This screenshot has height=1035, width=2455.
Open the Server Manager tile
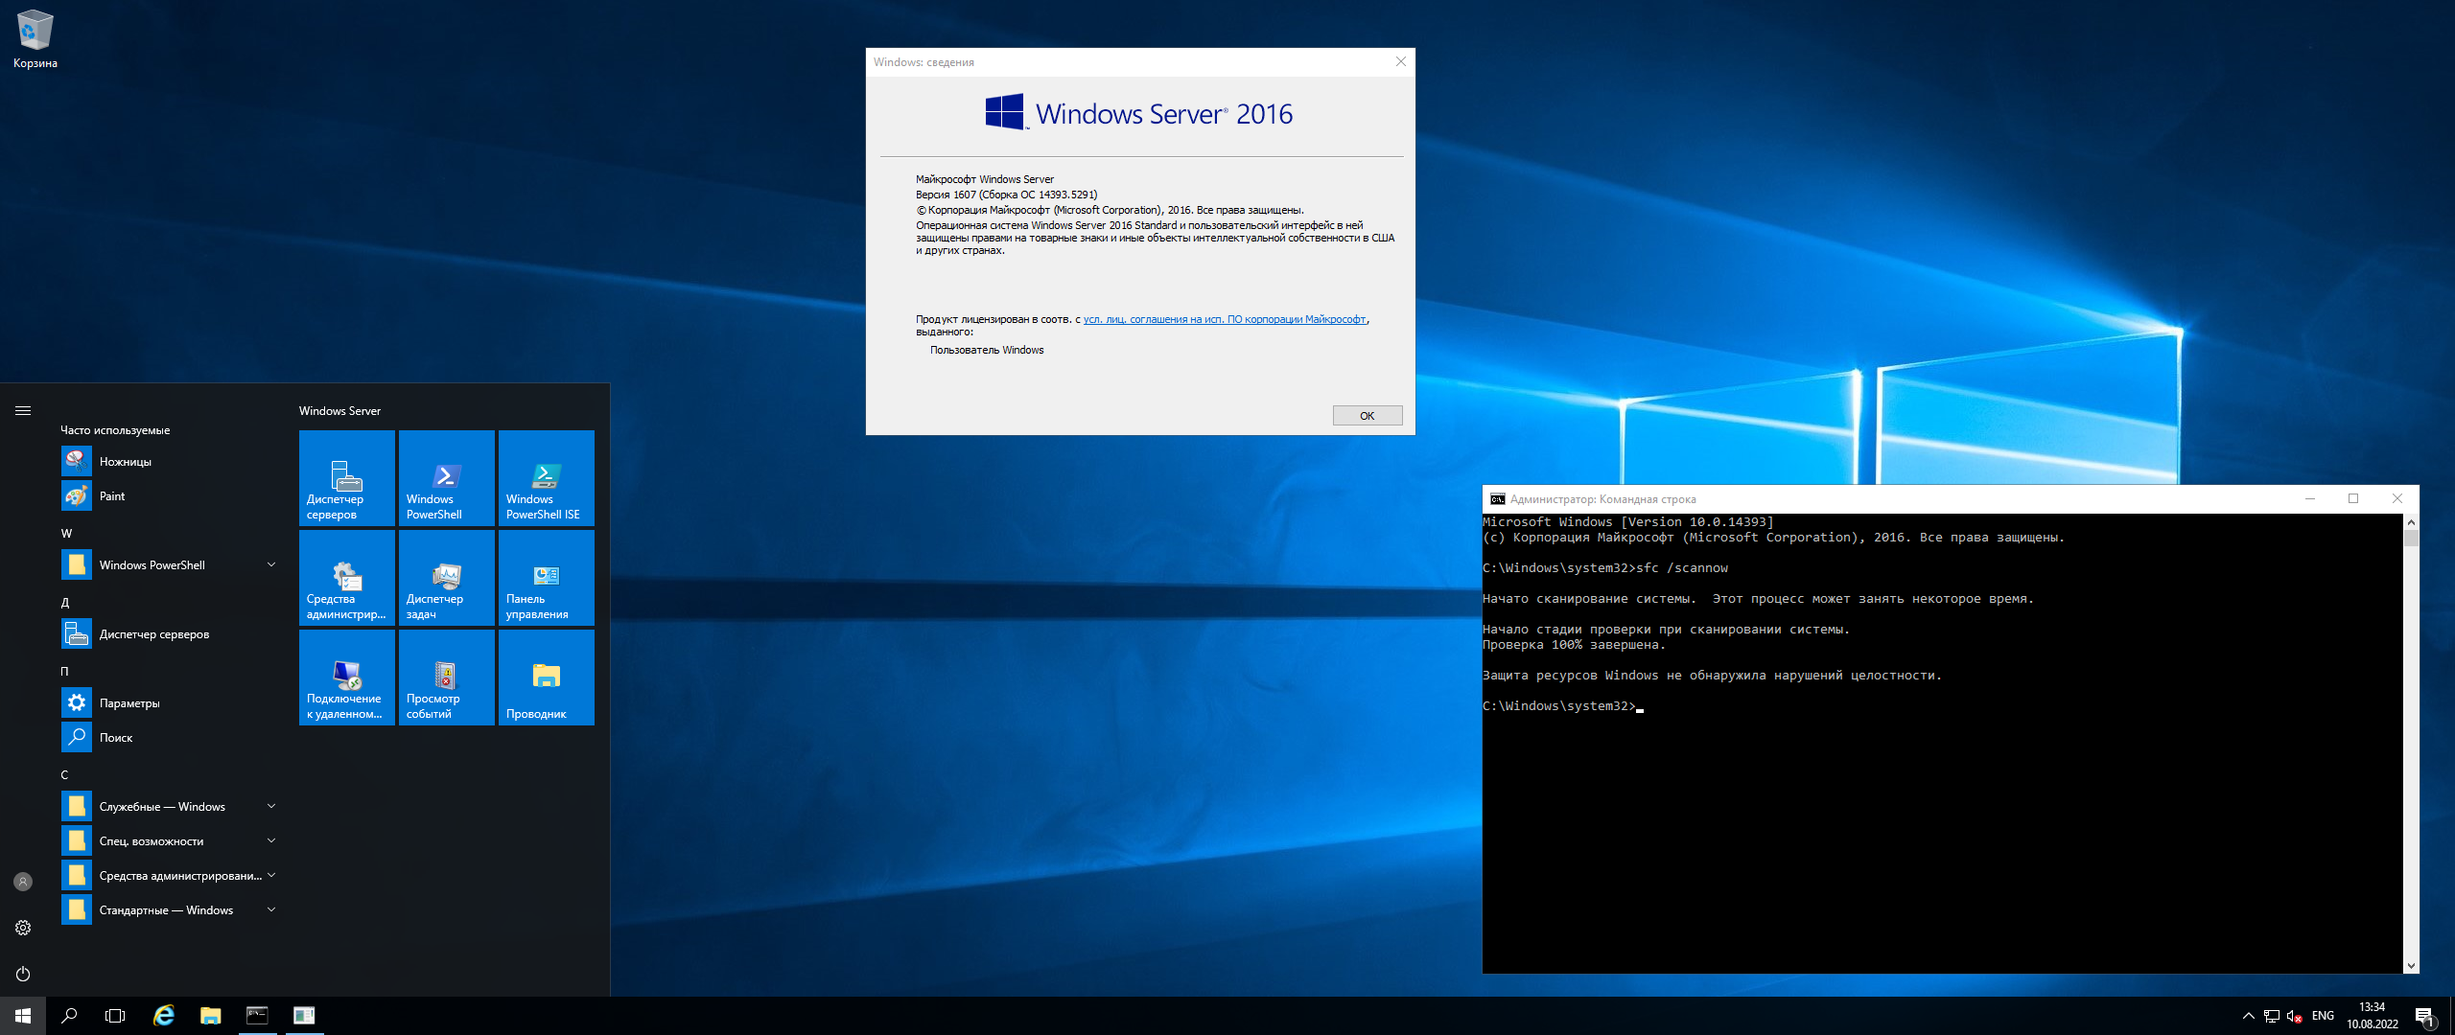[347, 478]
